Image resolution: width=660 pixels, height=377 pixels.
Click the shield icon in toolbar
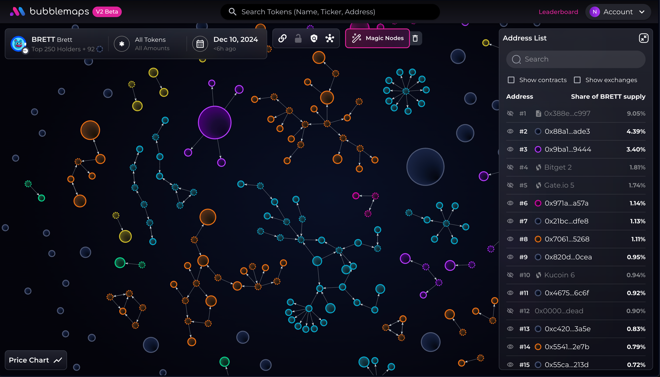tap(314, 38)
